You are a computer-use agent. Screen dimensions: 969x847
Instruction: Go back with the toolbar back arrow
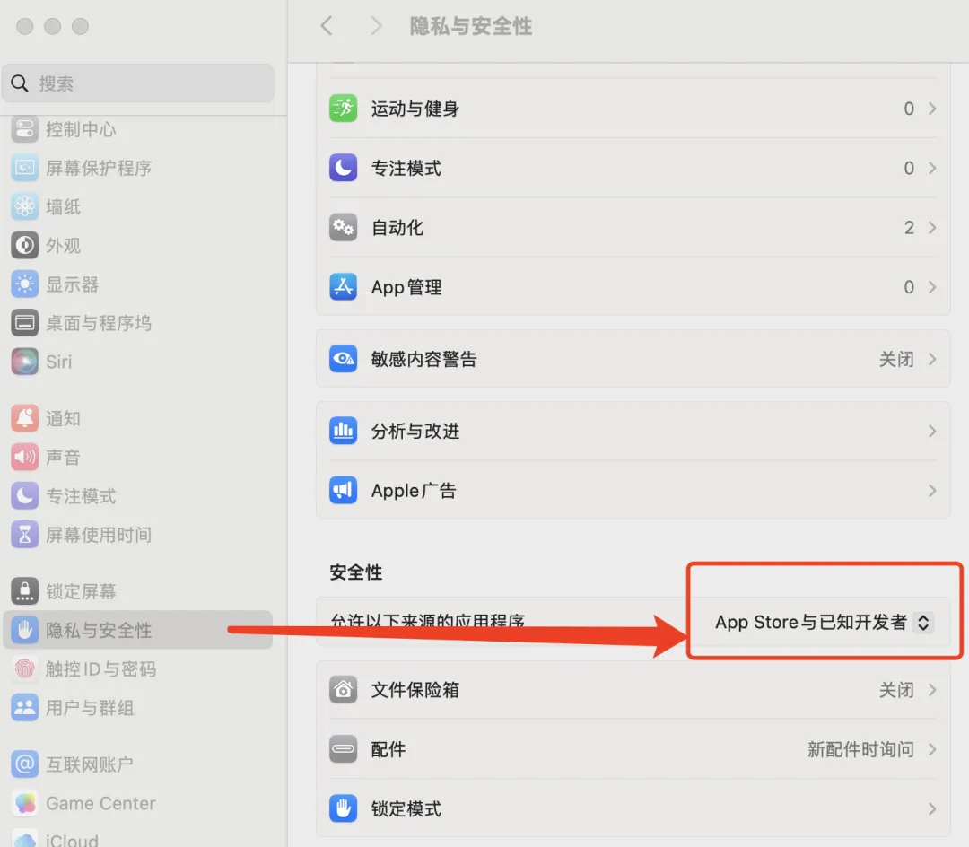tap(327, 26)
